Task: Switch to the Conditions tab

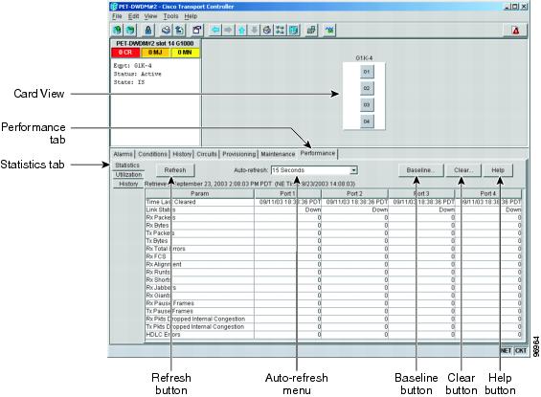Action: [152, 154]
